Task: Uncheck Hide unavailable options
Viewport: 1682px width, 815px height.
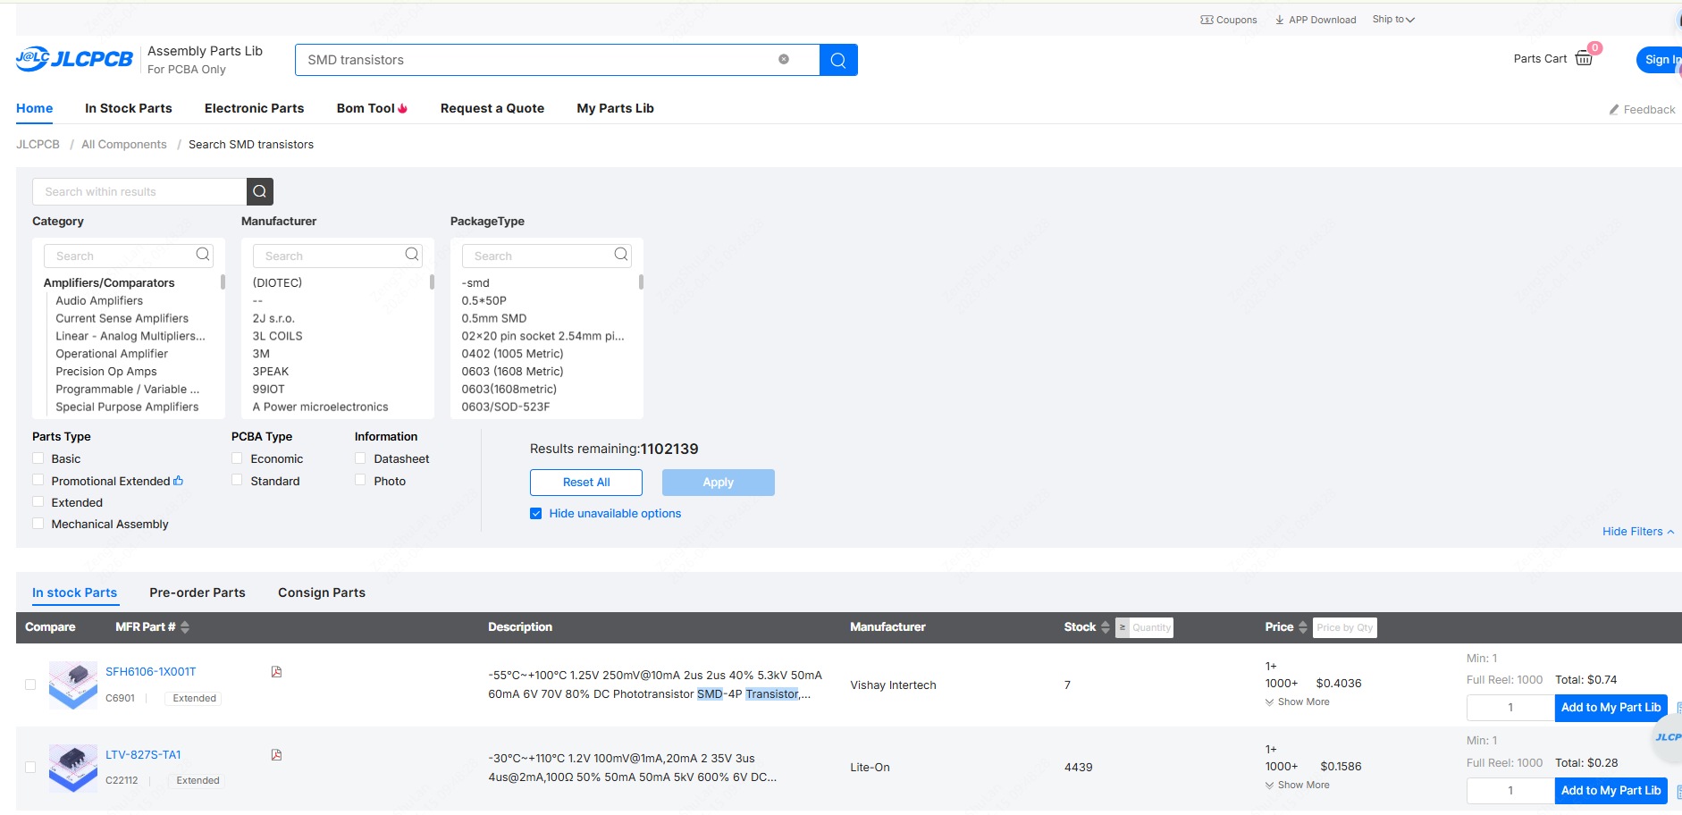Action: (x=536, y=514)
